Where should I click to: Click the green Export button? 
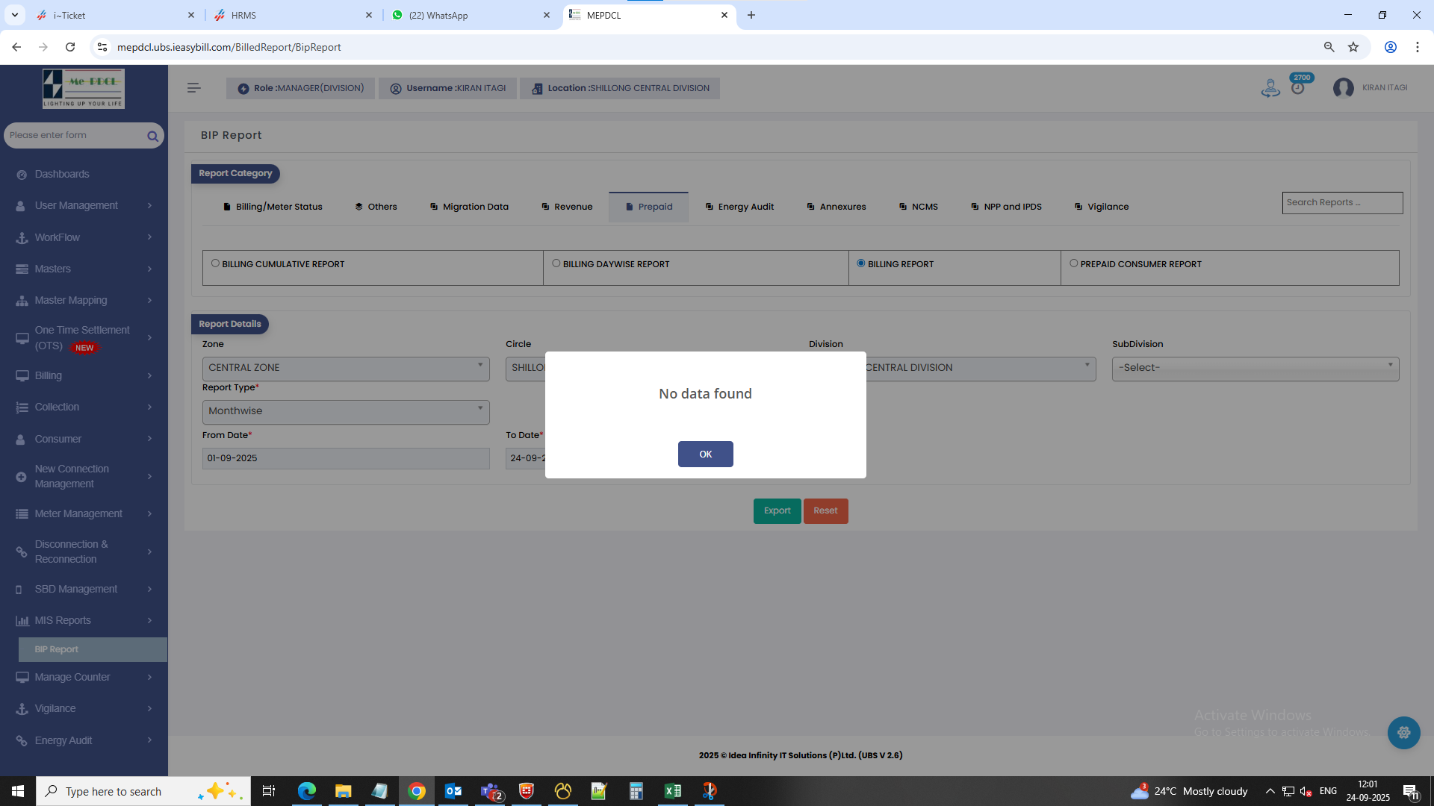click(x=777, y=511)
